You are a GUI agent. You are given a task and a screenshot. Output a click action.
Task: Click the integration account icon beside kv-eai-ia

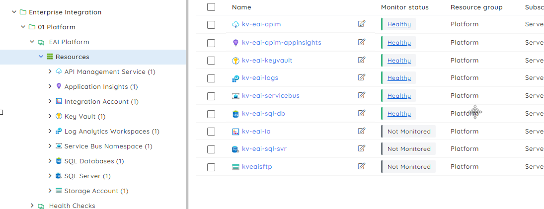(235, 132)
